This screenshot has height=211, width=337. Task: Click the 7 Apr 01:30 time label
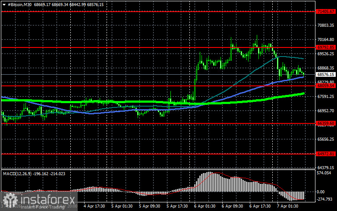click(x=287, y=206)
